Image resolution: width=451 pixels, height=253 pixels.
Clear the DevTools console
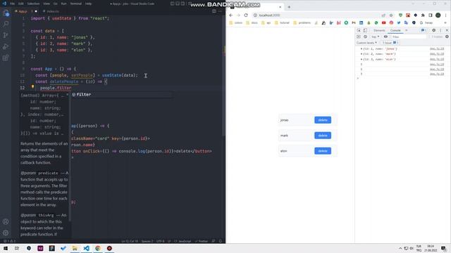tap(365, 37)
